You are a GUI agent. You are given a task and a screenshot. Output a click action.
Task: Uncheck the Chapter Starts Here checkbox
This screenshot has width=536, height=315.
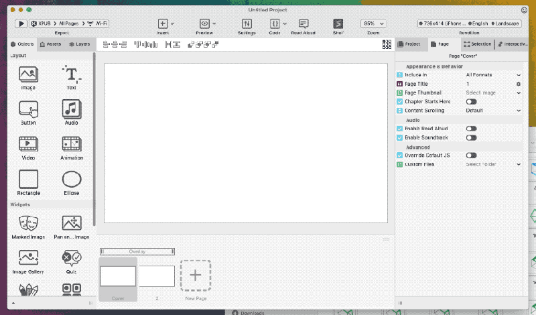399,102
